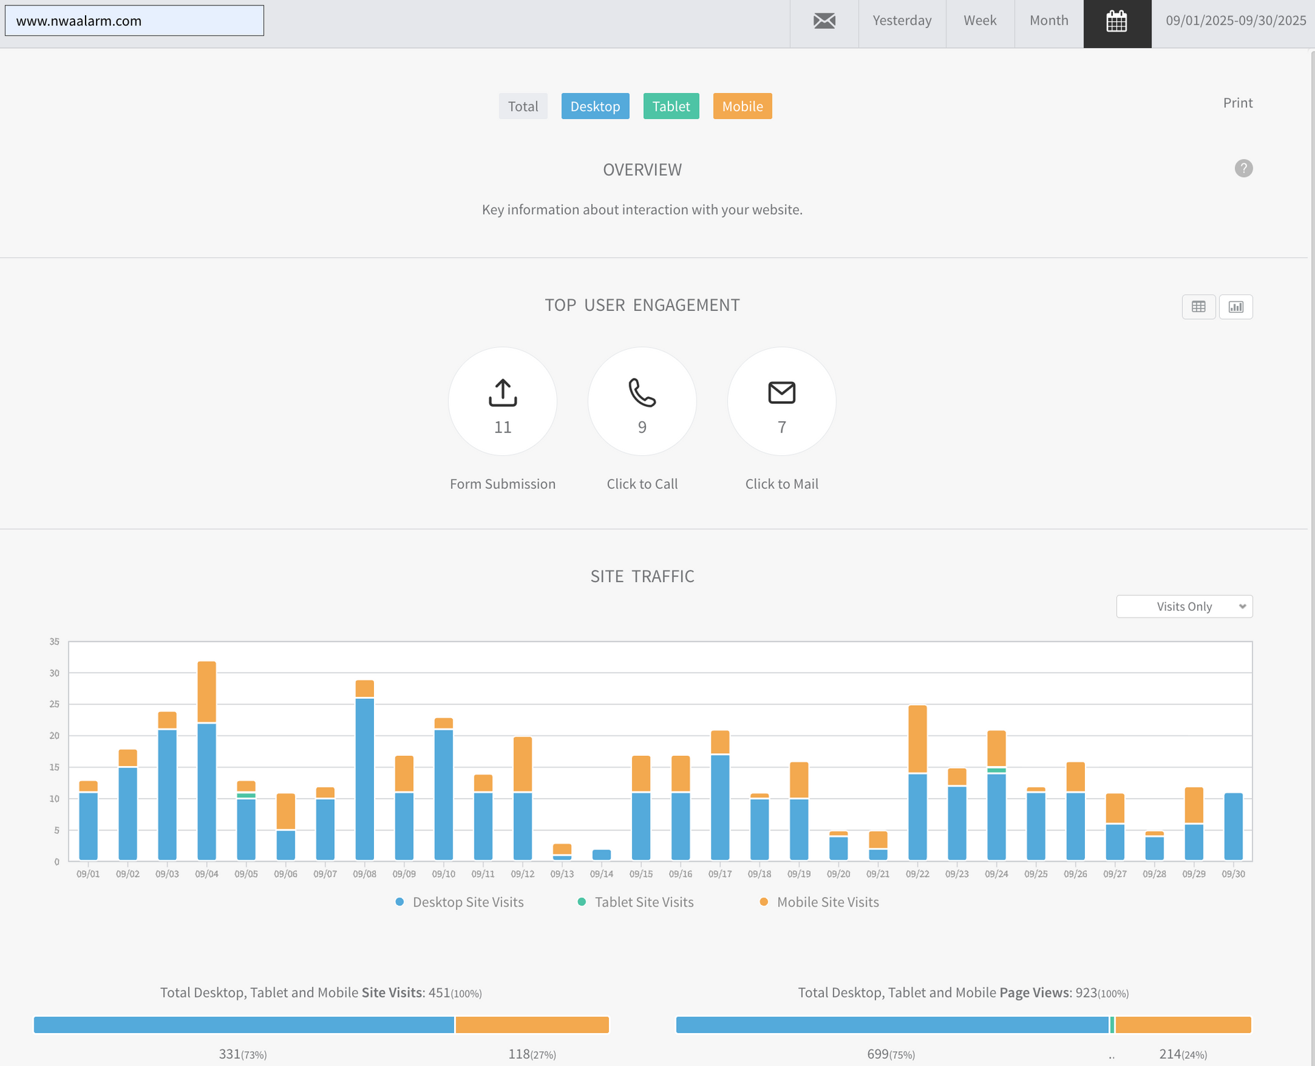Click the overview help question mark
1315x1066 pixels.
1243,168
